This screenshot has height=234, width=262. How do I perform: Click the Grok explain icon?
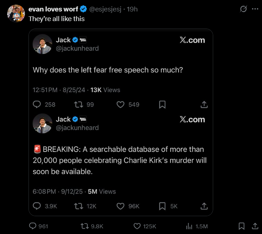pyautogui.click(x=243, y=9)
